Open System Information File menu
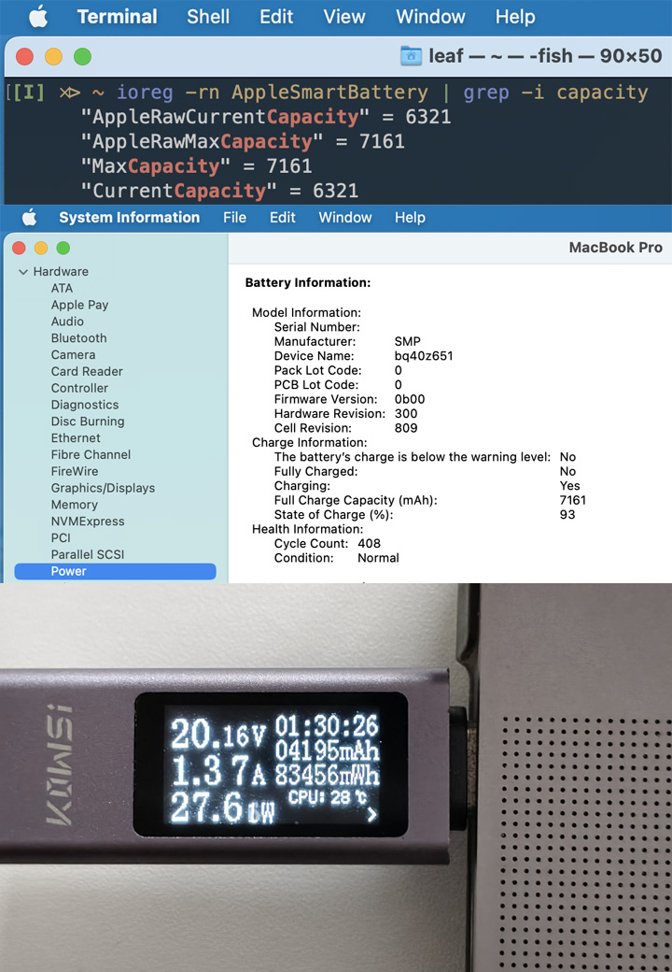Viewport: 672px width, 972px height. pyautogui.click(x=234, y=217)
